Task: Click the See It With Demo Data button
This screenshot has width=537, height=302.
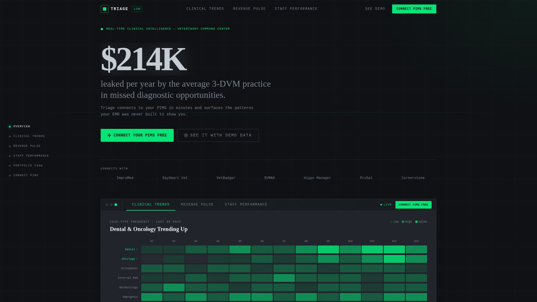Action: pyautogui.click(x=218, y=135)
